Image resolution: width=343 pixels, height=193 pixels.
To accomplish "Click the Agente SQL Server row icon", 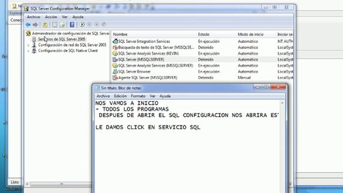I will pos(115,77).
